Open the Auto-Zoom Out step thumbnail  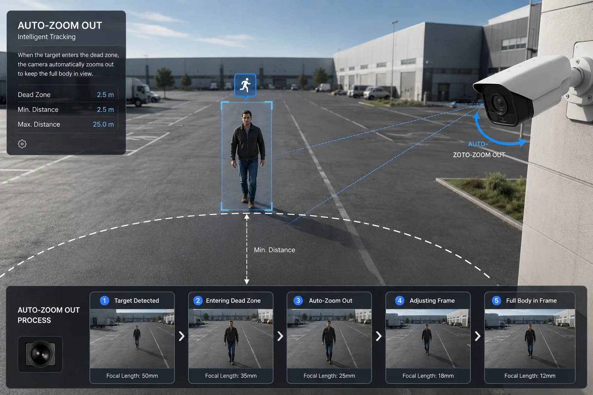pyautogui.click(x=329, y=339)
